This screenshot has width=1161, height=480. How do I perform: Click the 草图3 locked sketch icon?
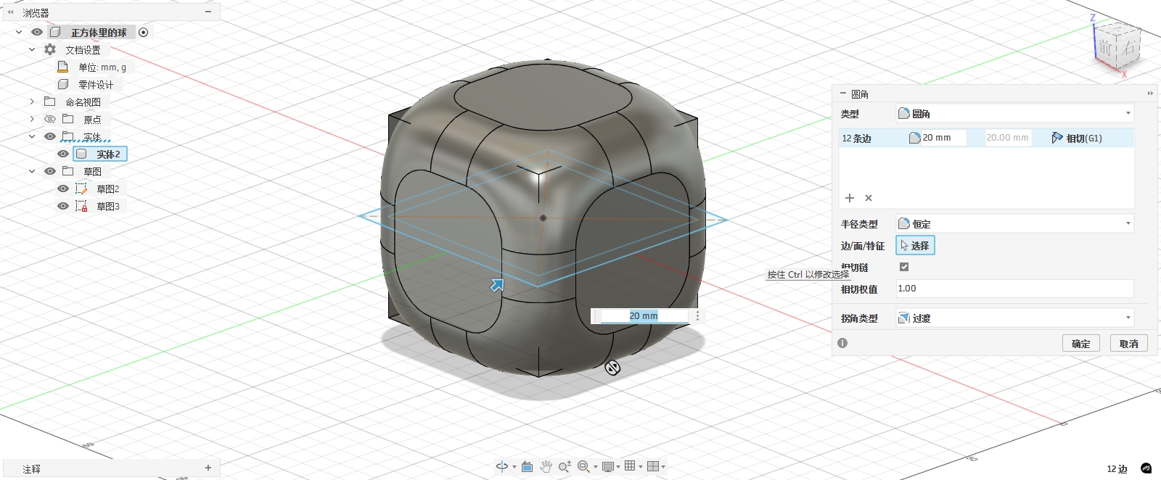tap(81, 206)
